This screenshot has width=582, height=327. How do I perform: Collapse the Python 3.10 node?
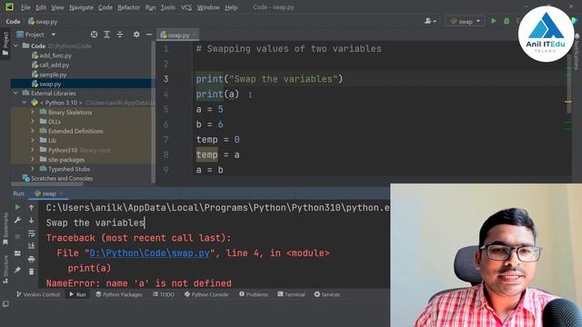25,103
